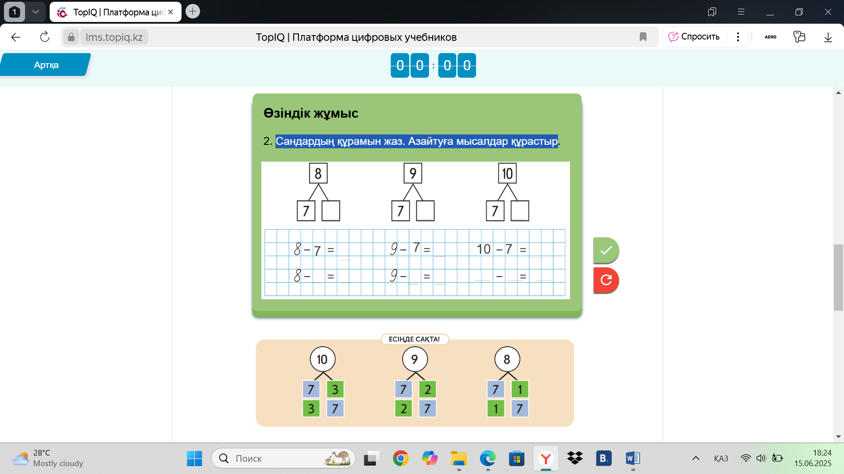Viewport: 844px width, 474px height.
Task: Reload the page with refresh icon
Action: coord(44,37)
